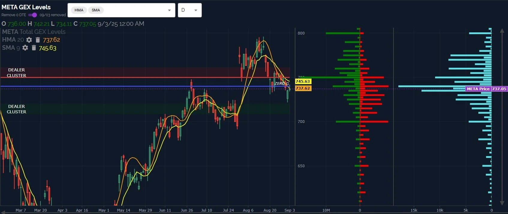Open settings gear for SMA 9 indicator
This screenshot has height=214, width=508.
[25, 48]
